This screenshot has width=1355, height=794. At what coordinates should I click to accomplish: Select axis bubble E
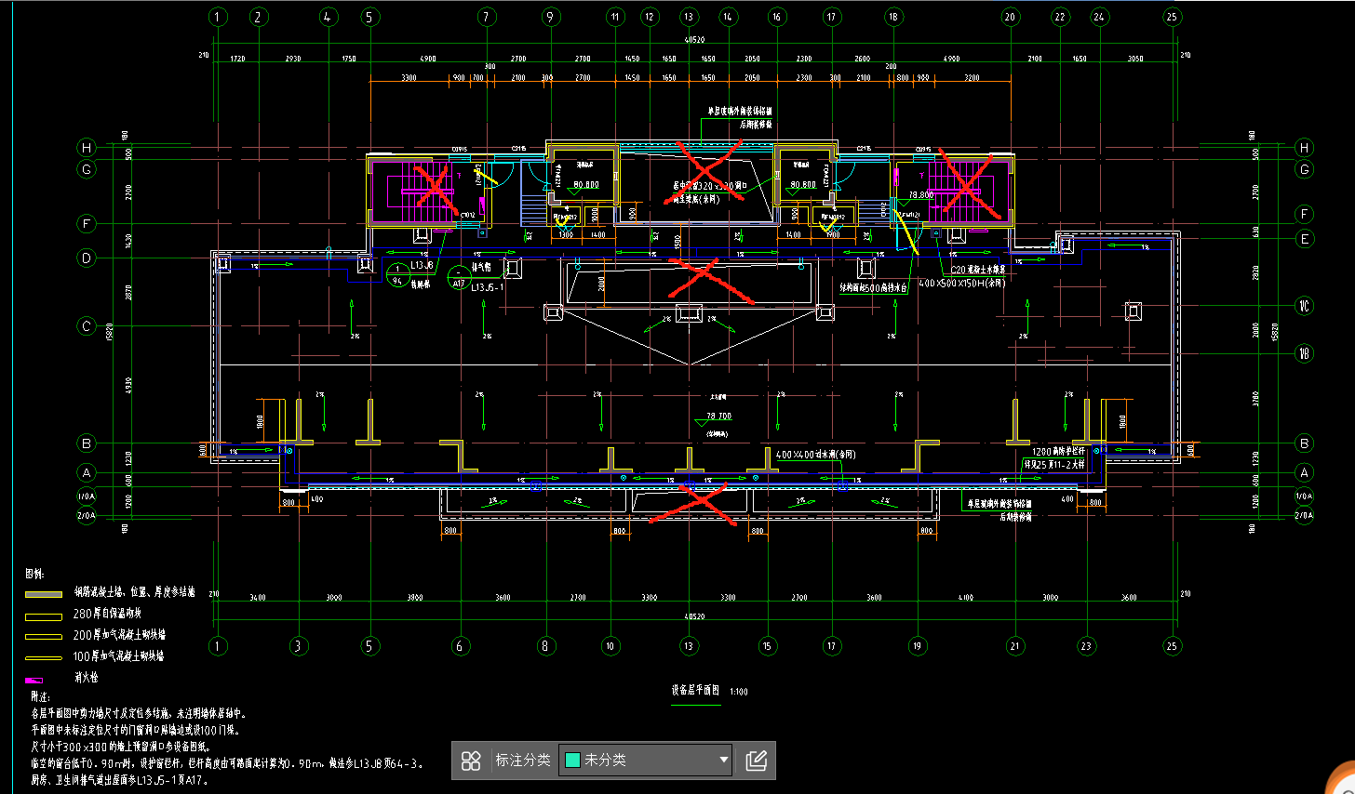tap(1305, 239)
